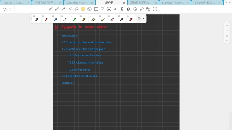
Task: Select the pencil tool
Action: tap(57, 9)
